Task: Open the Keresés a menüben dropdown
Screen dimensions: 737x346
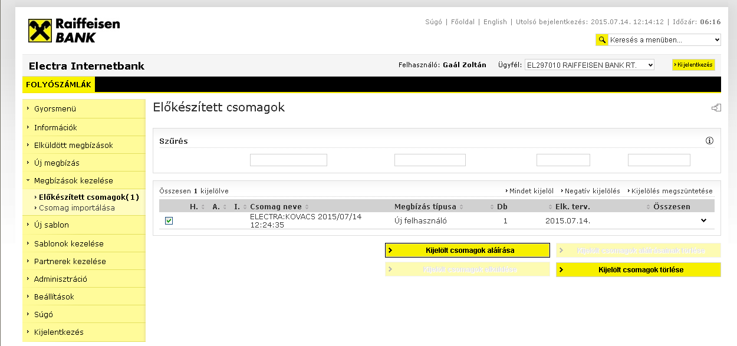Action: [664, 40]
